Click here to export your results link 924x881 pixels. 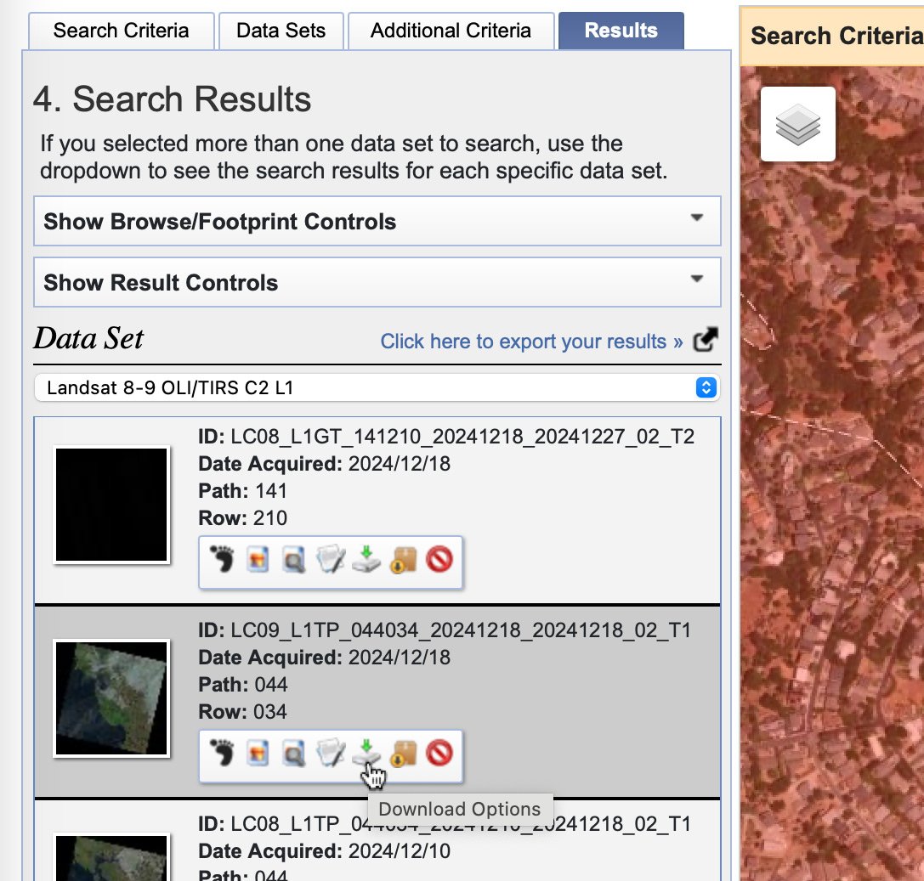click(x=531, y=342)
